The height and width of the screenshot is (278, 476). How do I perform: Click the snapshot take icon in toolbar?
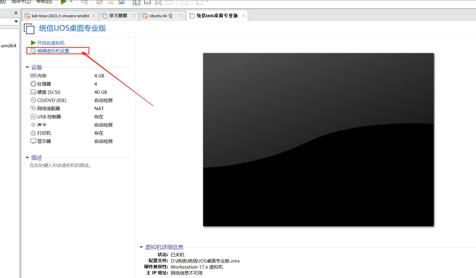[x=99, y=2]
